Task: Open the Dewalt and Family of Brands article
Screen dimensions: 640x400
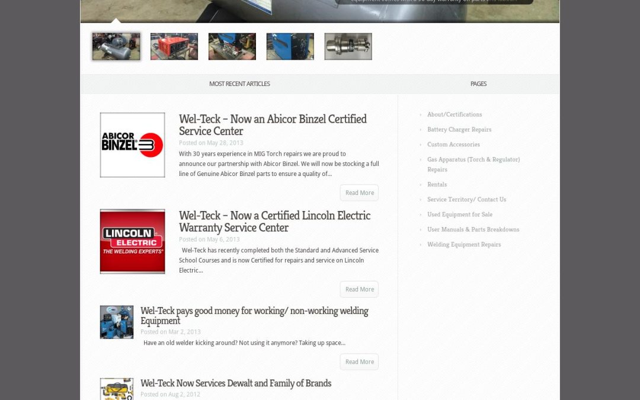Action: (236, 383)
